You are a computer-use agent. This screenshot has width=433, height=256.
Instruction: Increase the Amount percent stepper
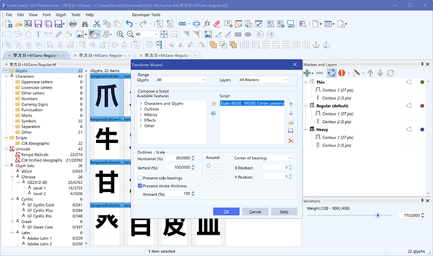tap(193, 192)
